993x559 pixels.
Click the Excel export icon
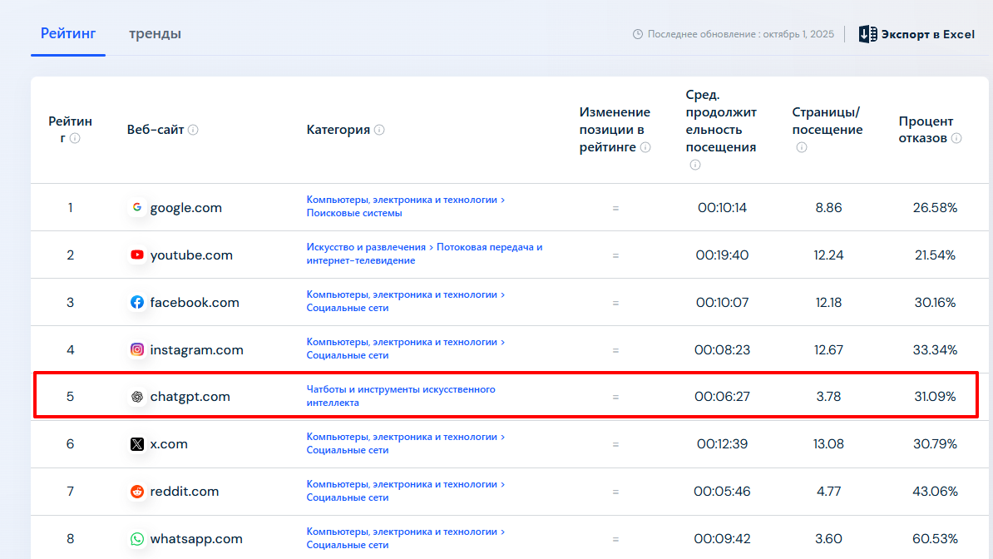(x=867, y=34)
